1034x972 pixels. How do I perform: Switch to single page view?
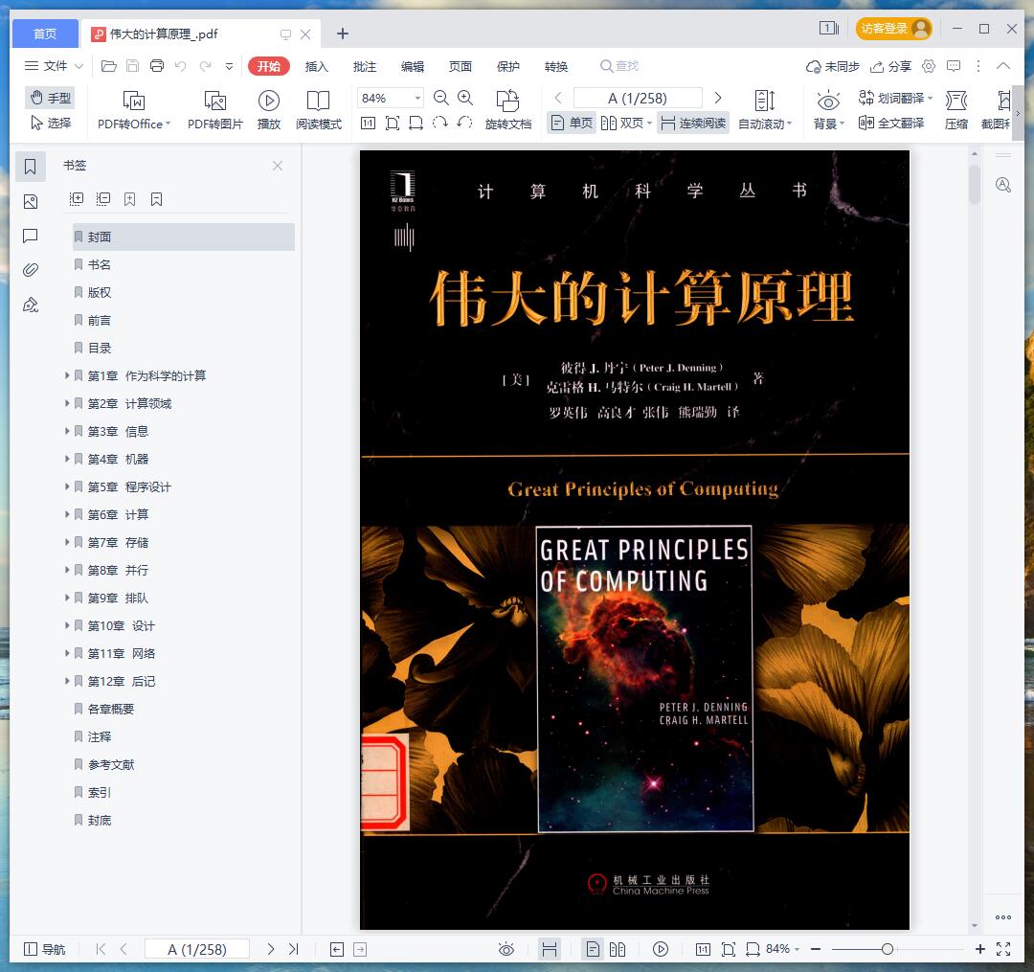[572, 124]
